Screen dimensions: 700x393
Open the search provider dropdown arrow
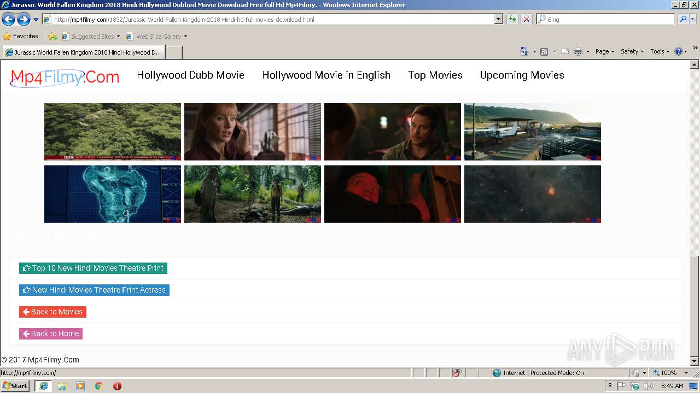click(x=693, y=20)
